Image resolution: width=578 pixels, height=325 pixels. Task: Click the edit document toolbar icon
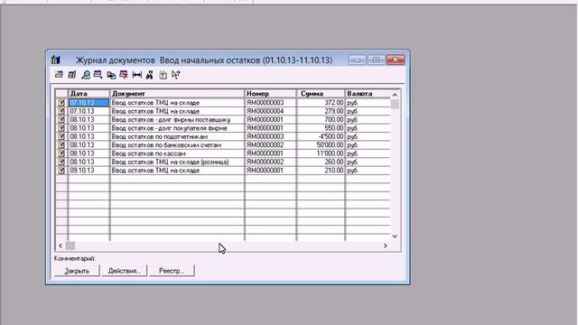click(x=72, y=75)
